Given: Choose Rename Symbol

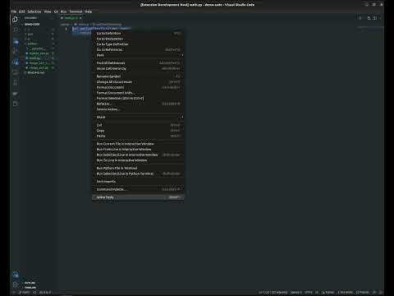Looking at the screenshot, I should pyautogui.click(x=138, y=76).
